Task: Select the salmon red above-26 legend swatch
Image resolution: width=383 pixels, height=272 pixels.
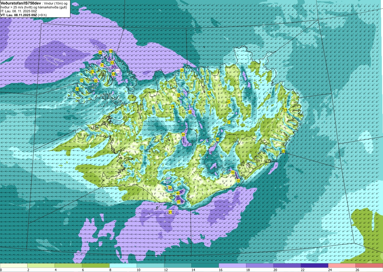Action: (369, 265)
